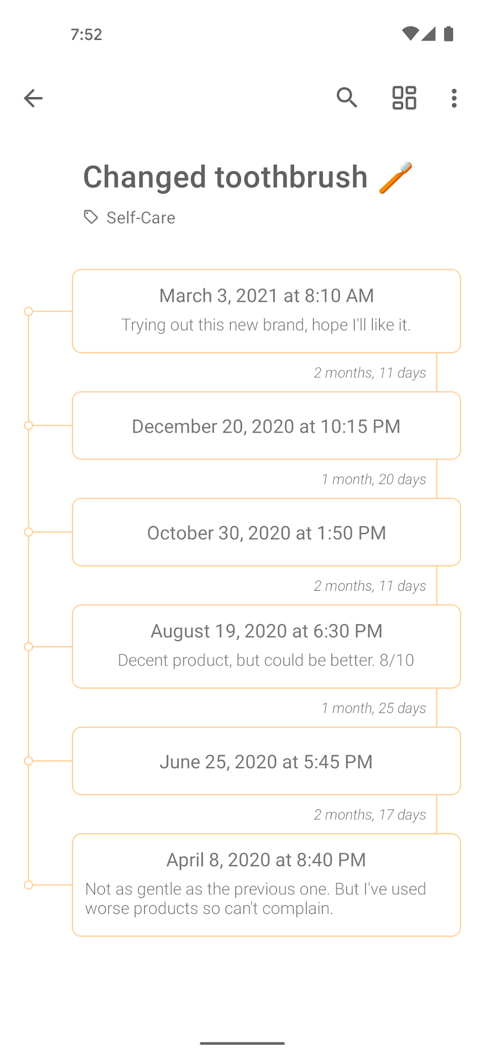Image resolution: width=485 pixels, height=1052 pixels.
Task: Tap the timeline dot for October 30 entry
Action: (x=29, y=532)
